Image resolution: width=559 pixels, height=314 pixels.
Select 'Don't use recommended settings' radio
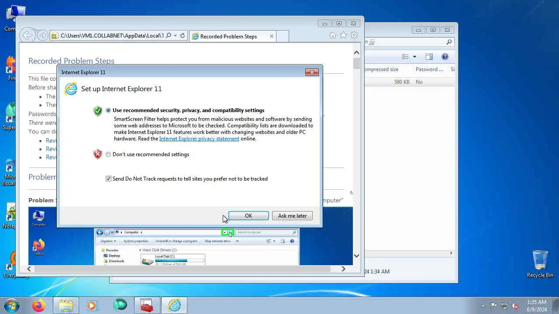click(108, 154)
